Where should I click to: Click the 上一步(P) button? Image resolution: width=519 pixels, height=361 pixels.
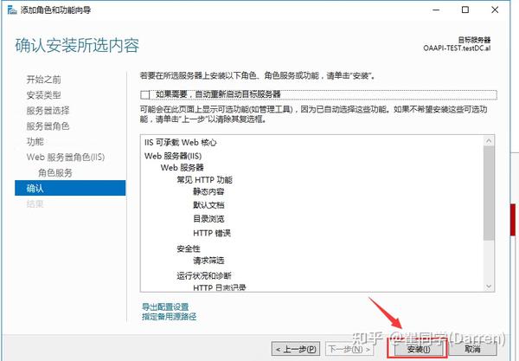coord(296,349)
